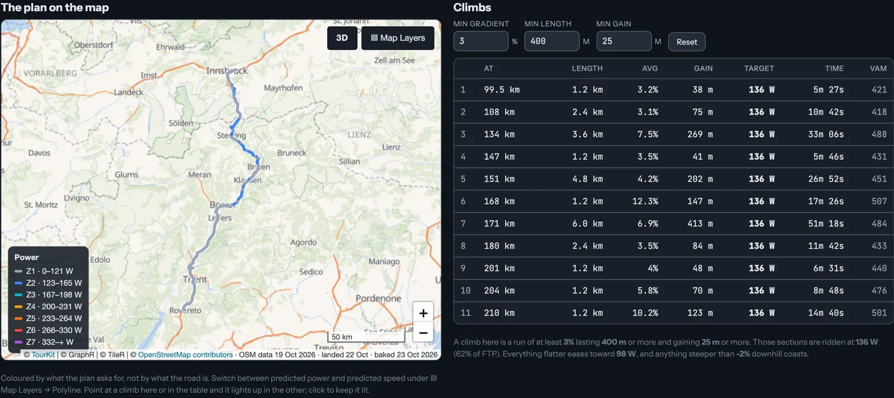The image size is (894, 398).
Task: Open the Map Layers panel
Action: click(398, 38)
